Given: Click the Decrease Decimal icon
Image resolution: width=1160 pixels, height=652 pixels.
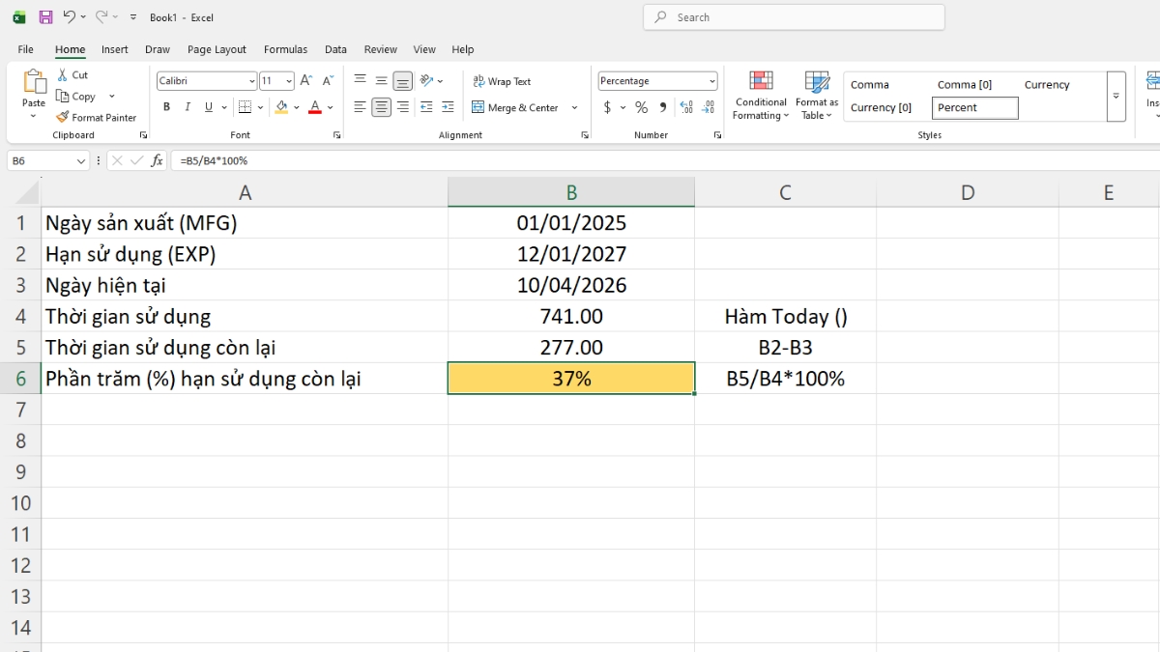Looking at the screenshot, I should click(708, 108).
